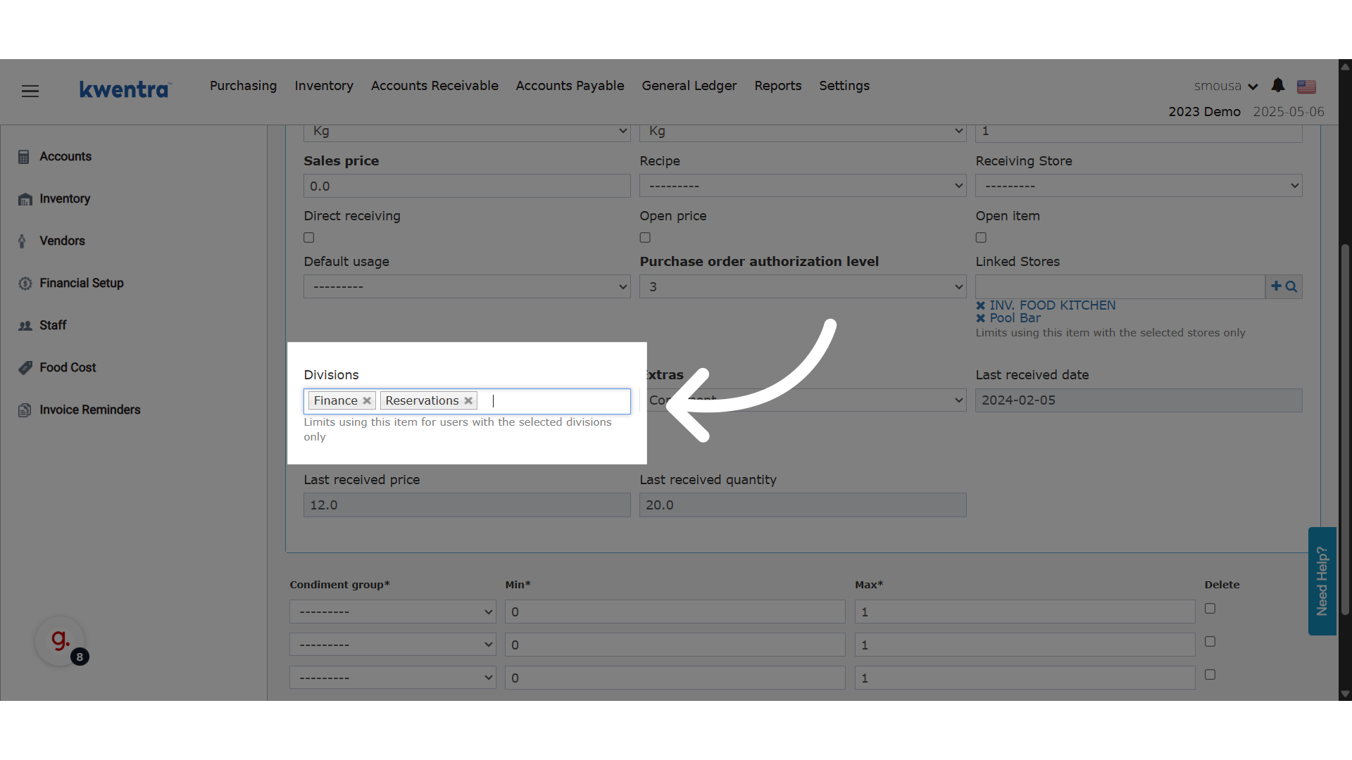1352x760 pixels.
Task: Click the kwentra logo
Action: [x=125, y=89]
